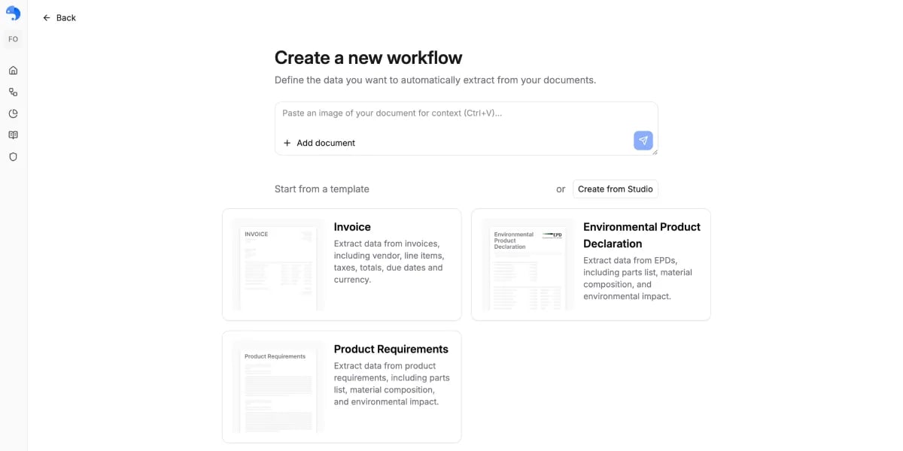
Task: Open the FO account avatar
Action: pos(13,39)
